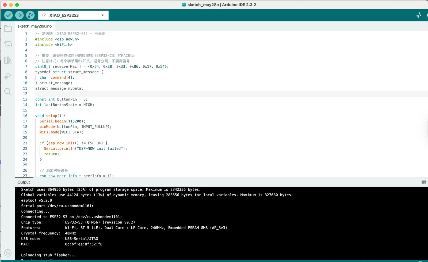Image resolution: width=428 pixels, height=262 pixels.
Task: Click 'const int buttonPin = 5;' line
Action: pos(61,99)
